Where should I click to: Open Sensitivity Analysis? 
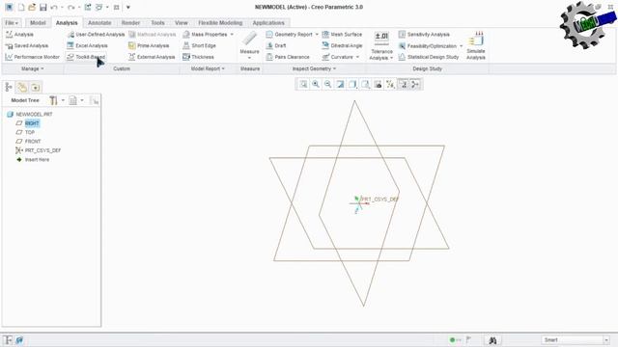pyautogui.click(x=424, y=35)
